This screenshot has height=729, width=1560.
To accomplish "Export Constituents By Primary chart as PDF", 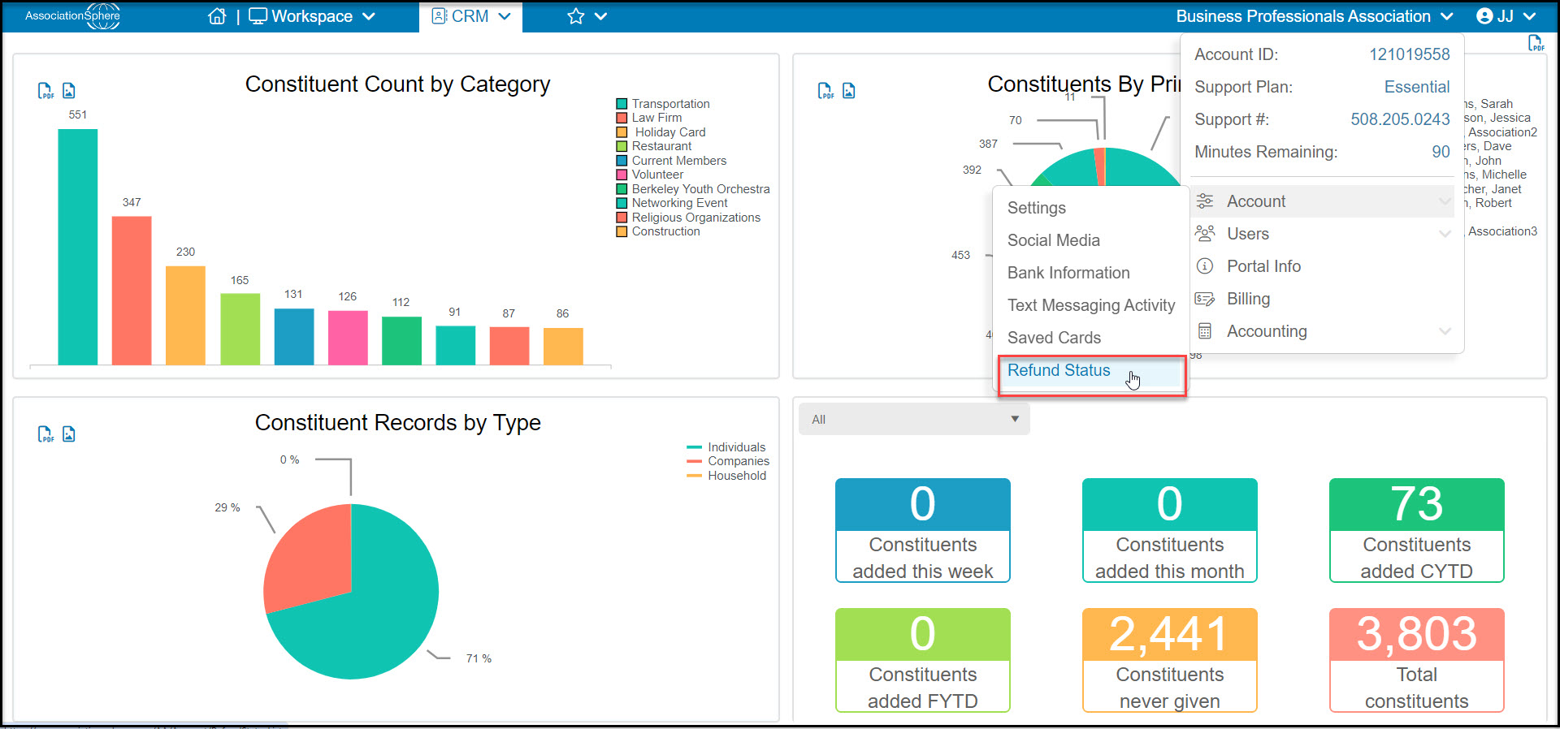I will pos(825,91).
